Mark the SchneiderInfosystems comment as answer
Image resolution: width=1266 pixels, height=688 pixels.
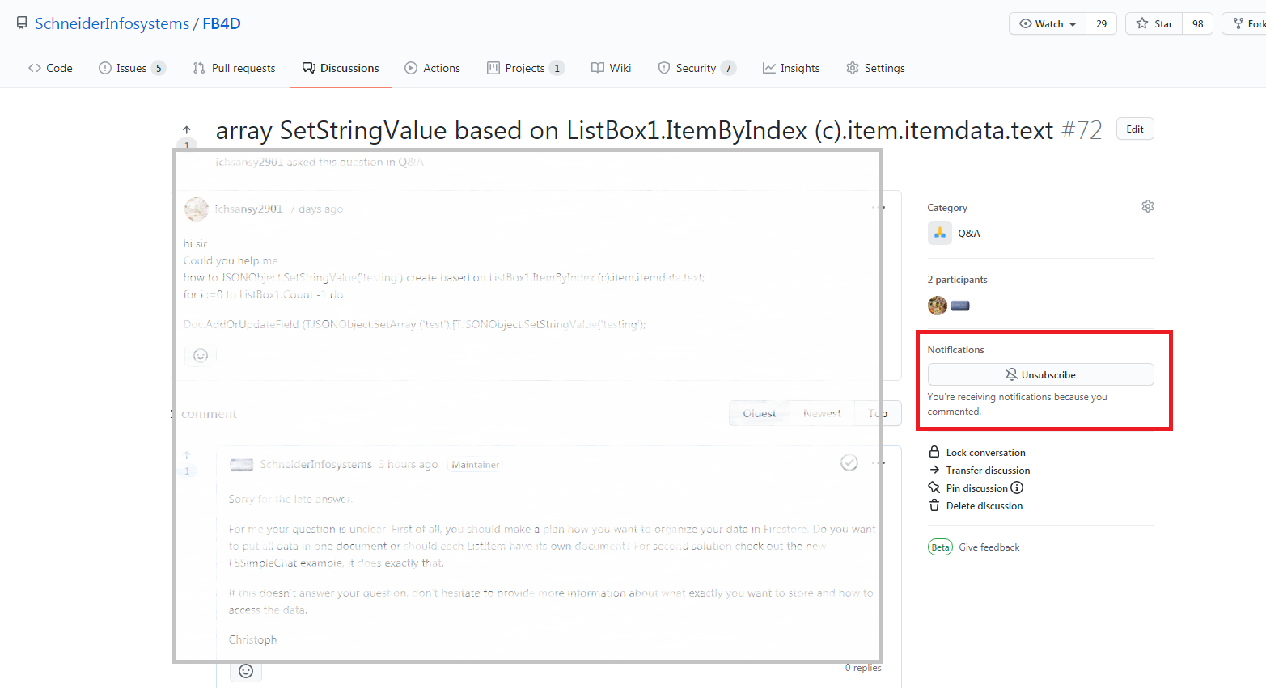849,462
